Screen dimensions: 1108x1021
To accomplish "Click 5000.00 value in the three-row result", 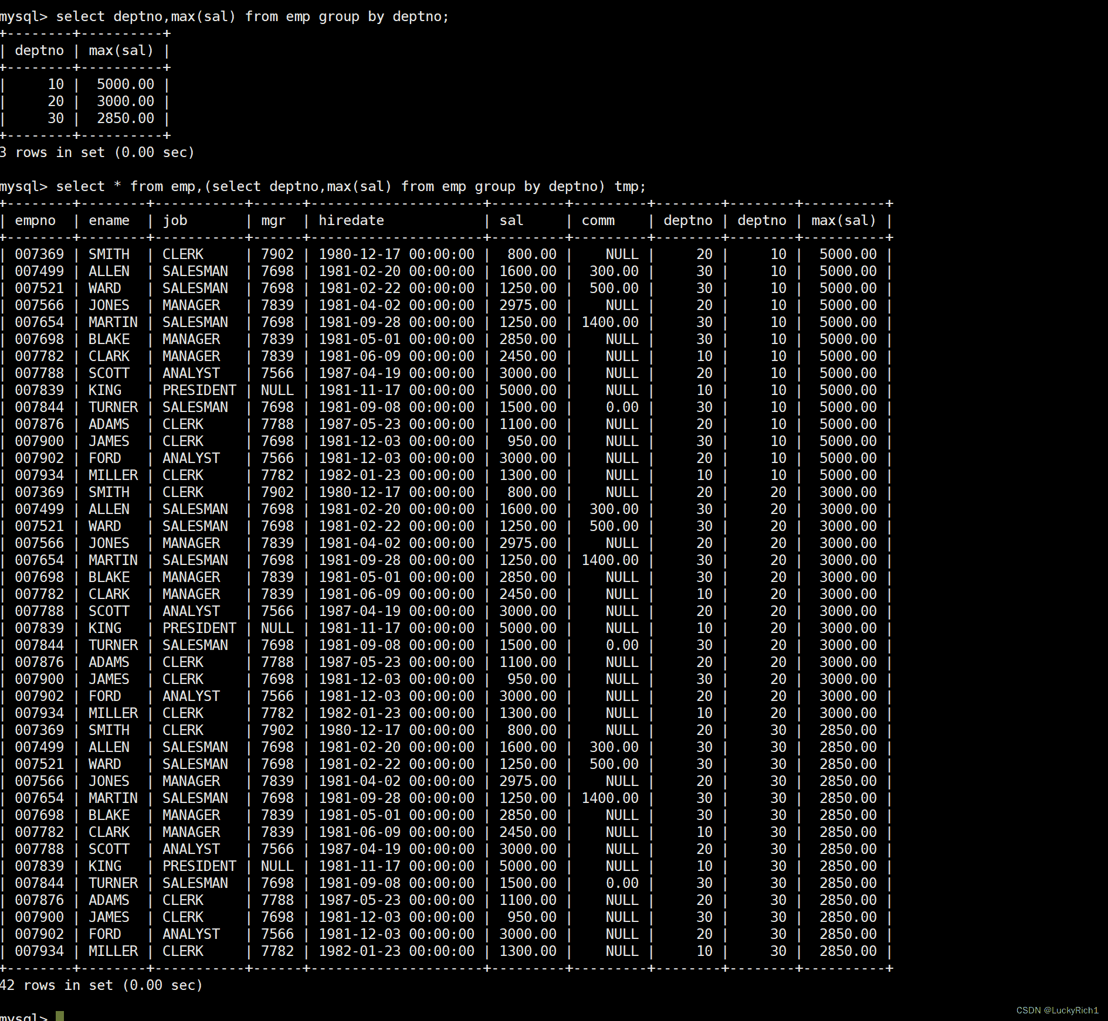I will click(125, 84).
